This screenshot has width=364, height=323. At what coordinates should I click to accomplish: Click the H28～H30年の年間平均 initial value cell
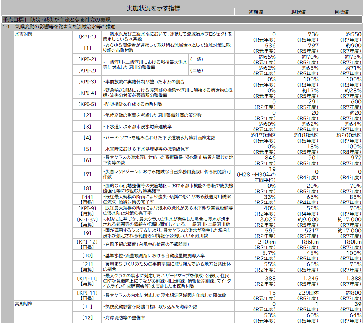(255, 174)
